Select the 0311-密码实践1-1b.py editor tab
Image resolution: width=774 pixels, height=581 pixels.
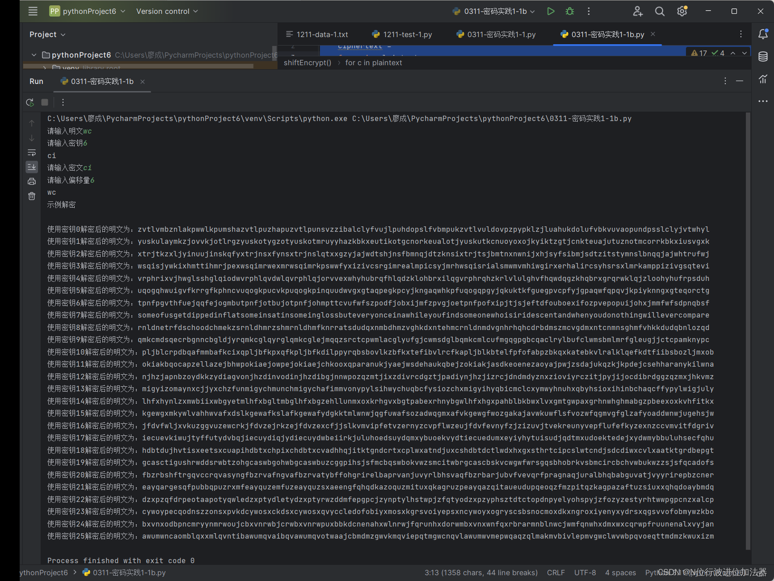click(x=603, y=34)
